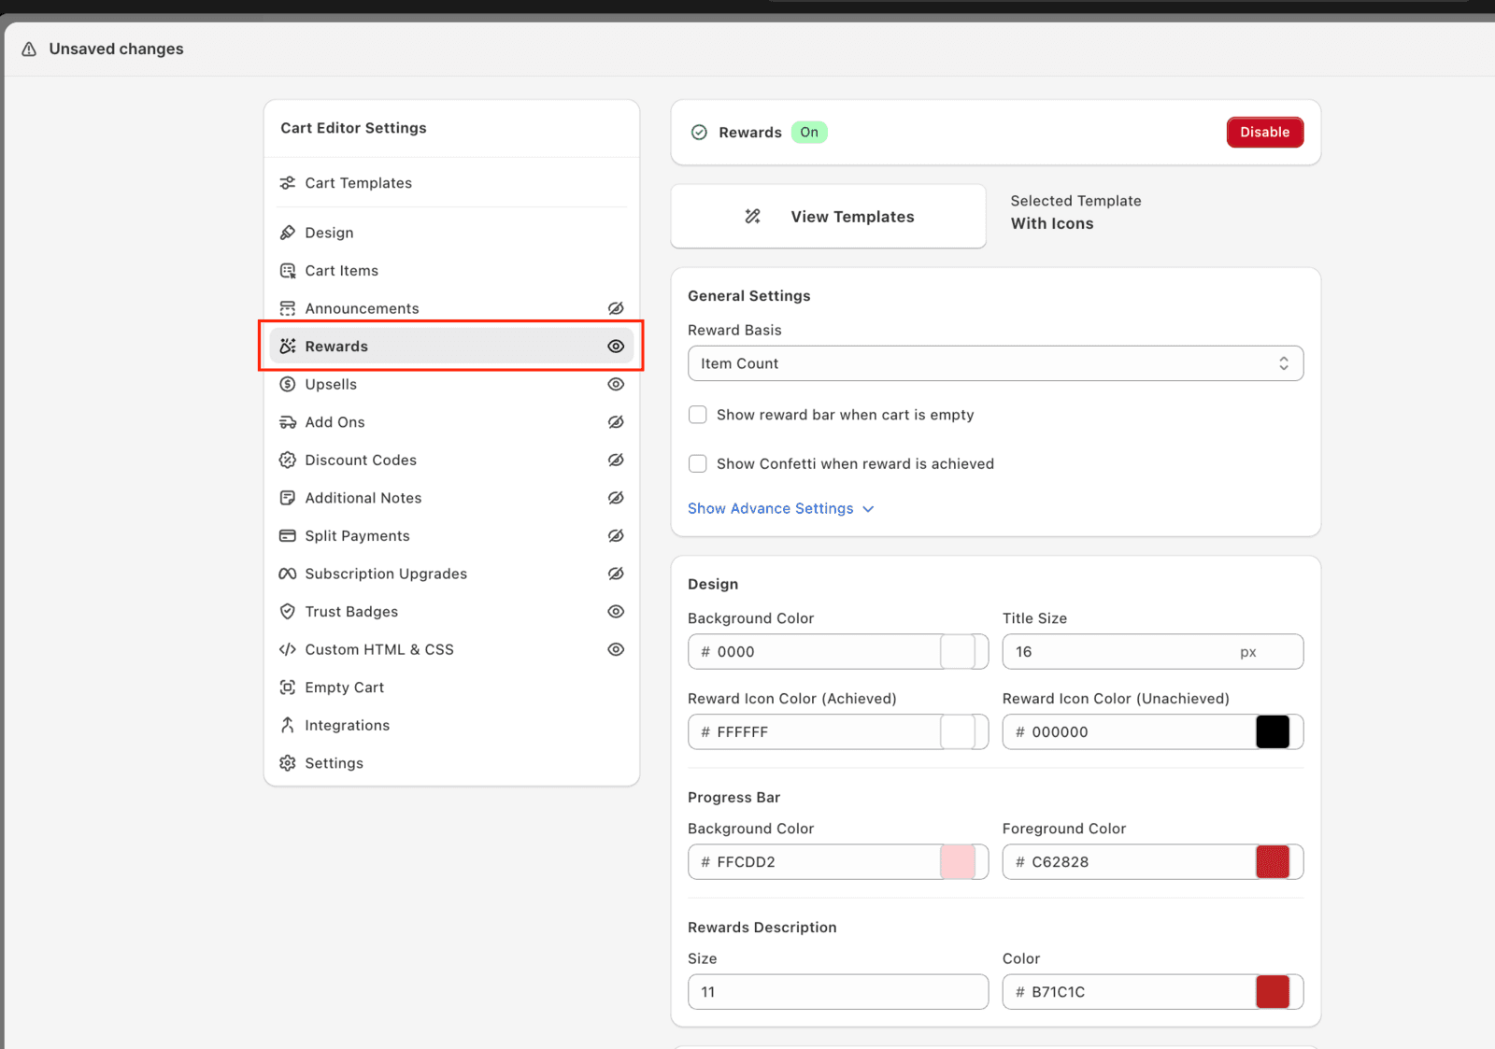
Task: Toggle Additional Notes visibility icon
Action: click(616, 498)
